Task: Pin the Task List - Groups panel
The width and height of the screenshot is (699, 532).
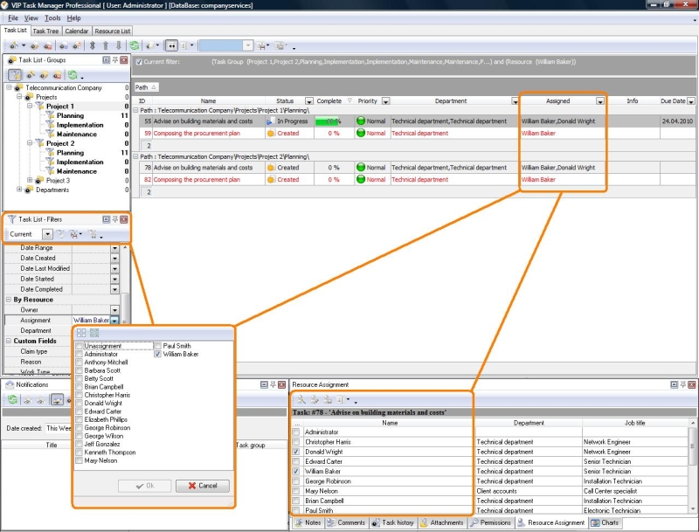Action: coord(115,59)
